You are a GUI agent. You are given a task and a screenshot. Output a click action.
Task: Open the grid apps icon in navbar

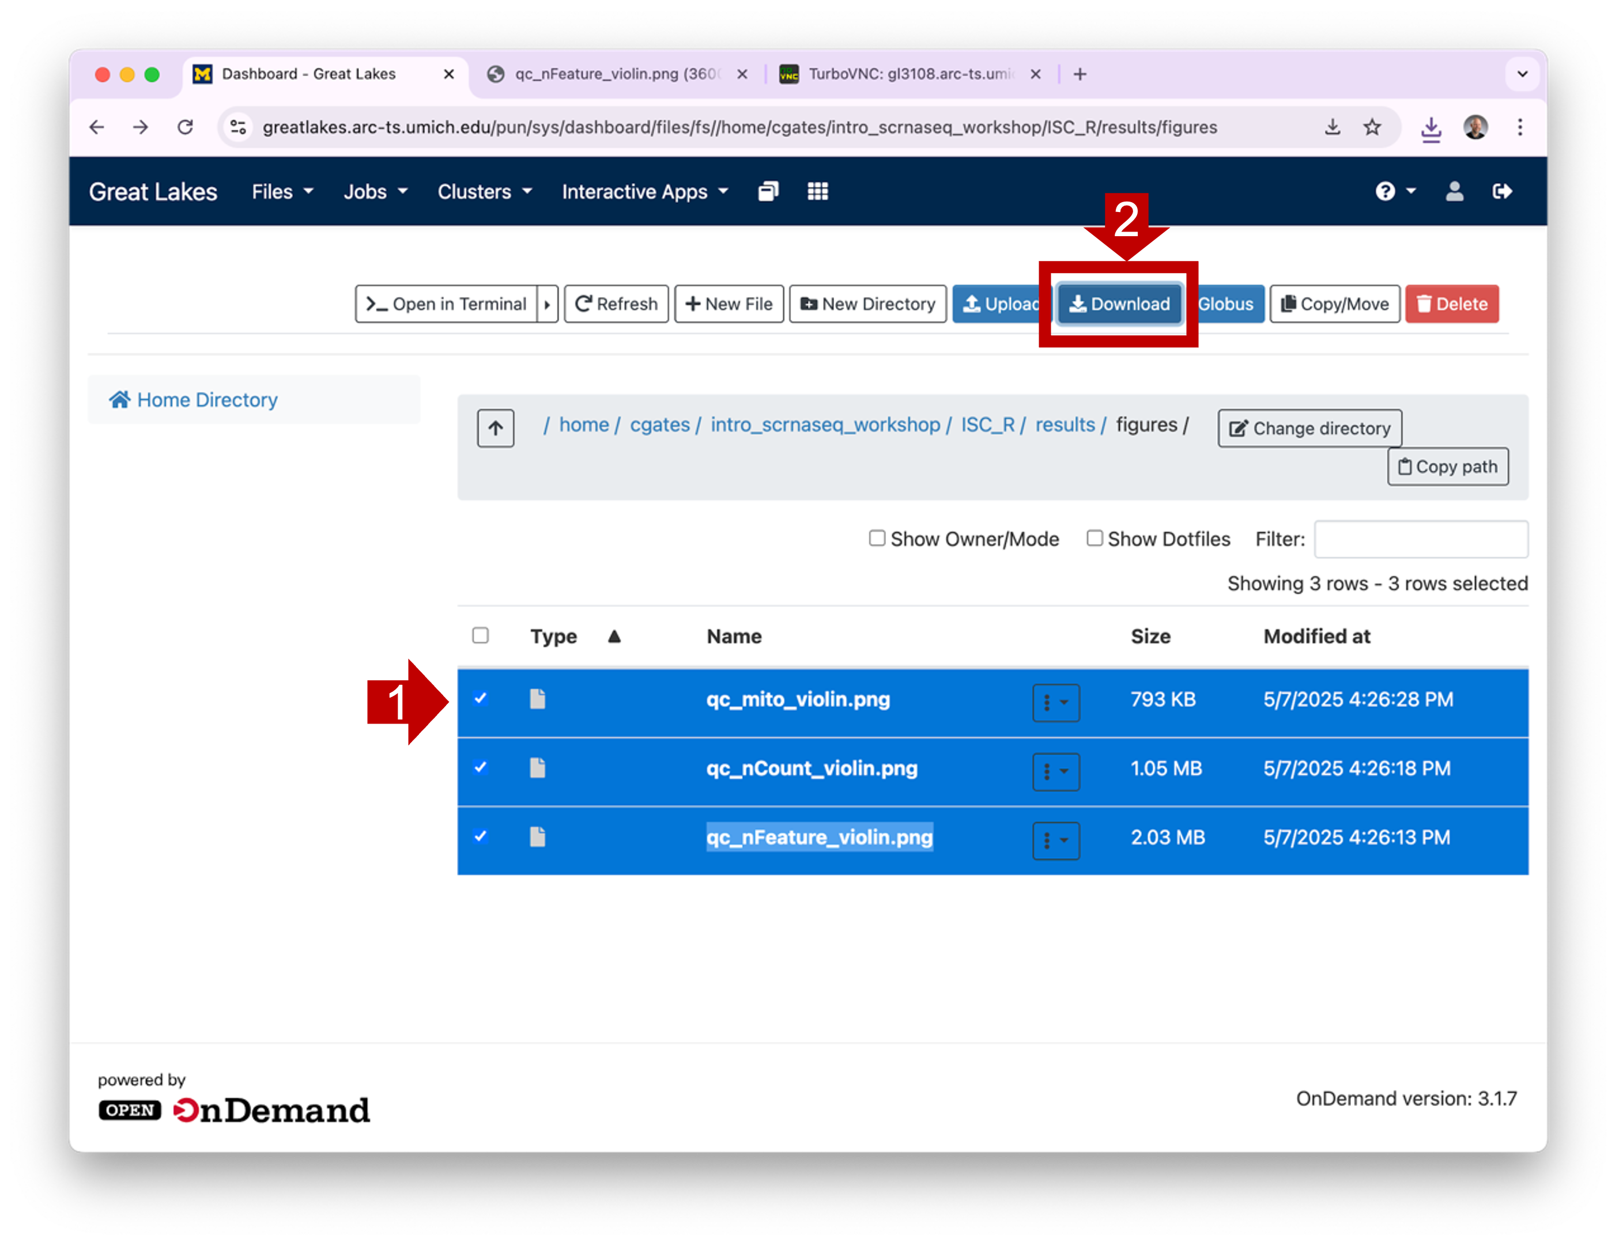pyautogui.click(x=817, y=192)
